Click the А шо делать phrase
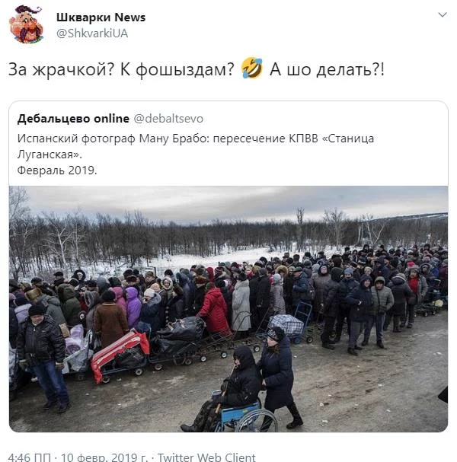Viewport: 457px width, 462px height. pos(327,70)
